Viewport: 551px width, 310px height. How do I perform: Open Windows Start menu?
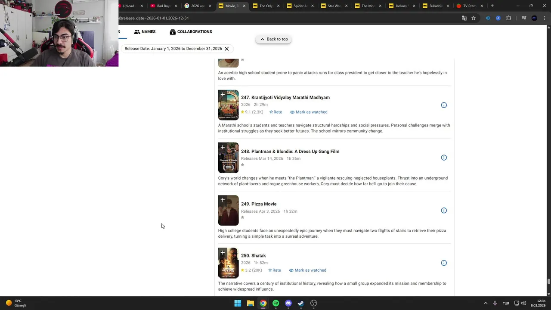click(238, 303)
